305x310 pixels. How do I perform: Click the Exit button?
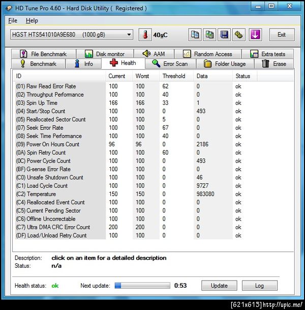point(282,35)
